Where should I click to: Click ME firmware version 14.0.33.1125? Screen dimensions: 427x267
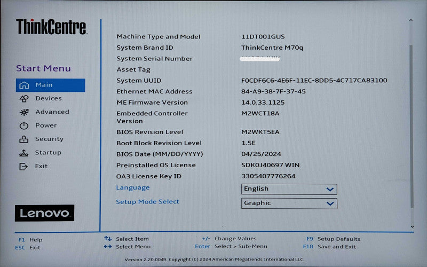click(263, 103)
